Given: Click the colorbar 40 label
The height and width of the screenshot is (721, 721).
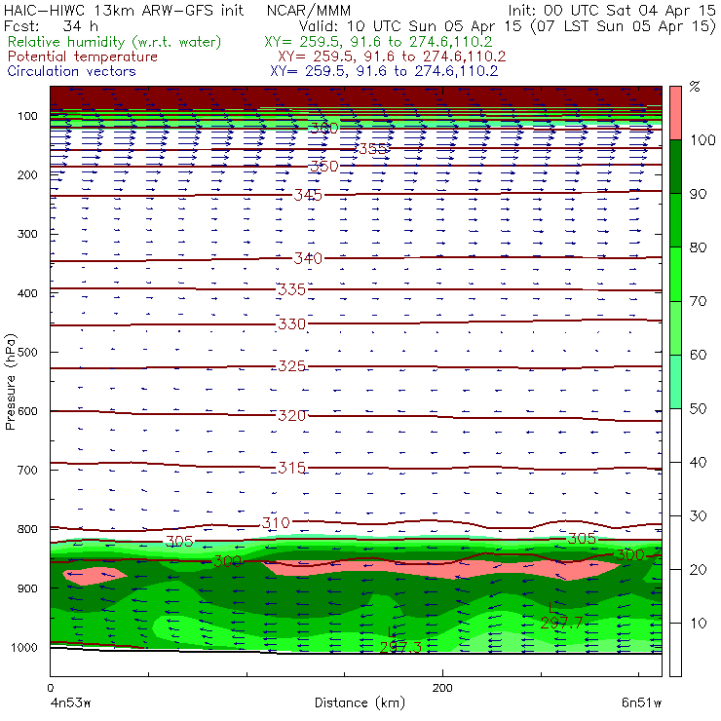Looking at the screenshot, I should point(698,463).
